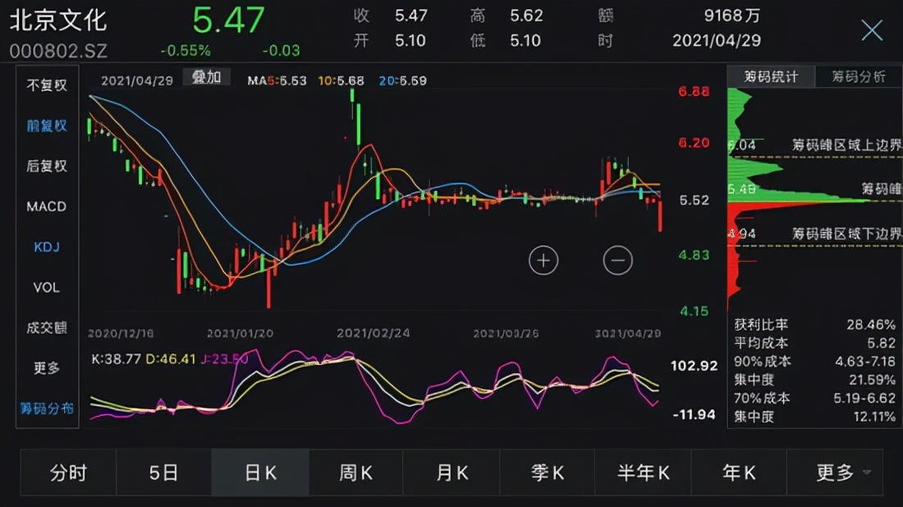Click the x-axis date 2020/12/16
The height and width of the screenshot is (507, 903).
[x=121, y=333]
